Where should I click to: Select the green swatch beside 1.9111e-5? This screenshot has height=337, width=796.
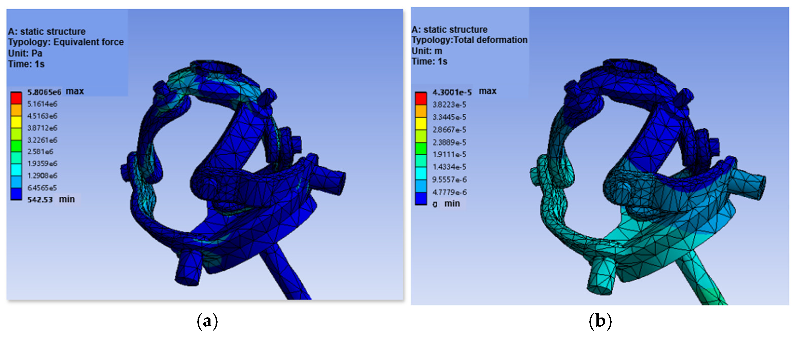(421, 148)
